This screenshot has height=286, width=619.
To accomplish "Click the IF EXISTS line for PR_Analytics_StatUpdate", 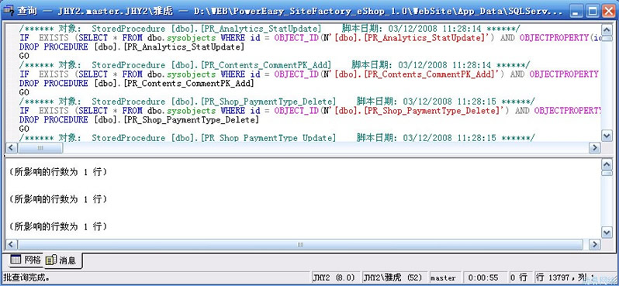I will coord(310,38).
